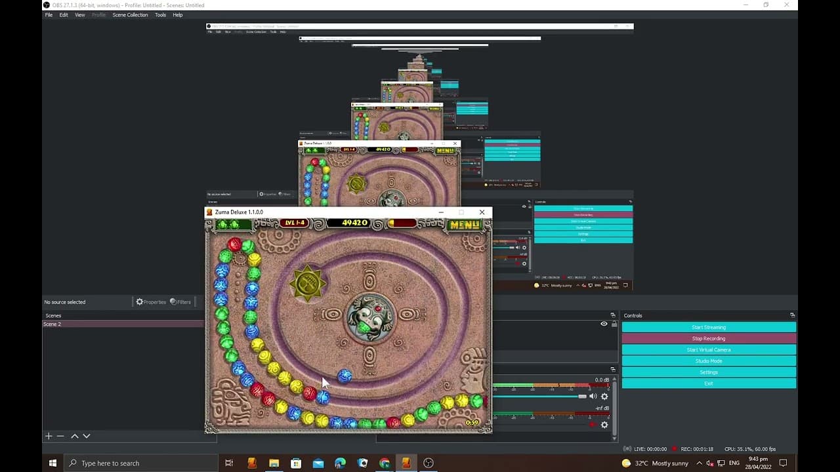Open the Help menu
Viewport: 840px width, 472px height.
pyautogui.click(x=178, y=15)
